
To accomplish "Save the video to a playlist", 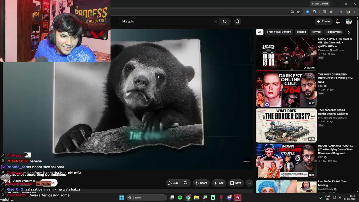I will pyautogui.click(x=236, y=183).
